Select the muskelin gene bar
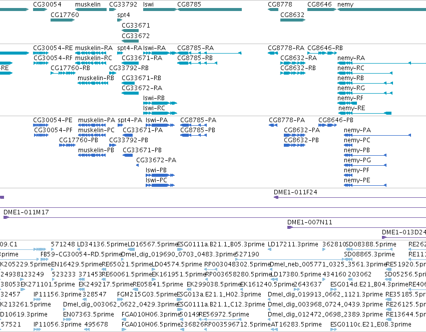Screen dimensions: 426x332 click(91, 10)
